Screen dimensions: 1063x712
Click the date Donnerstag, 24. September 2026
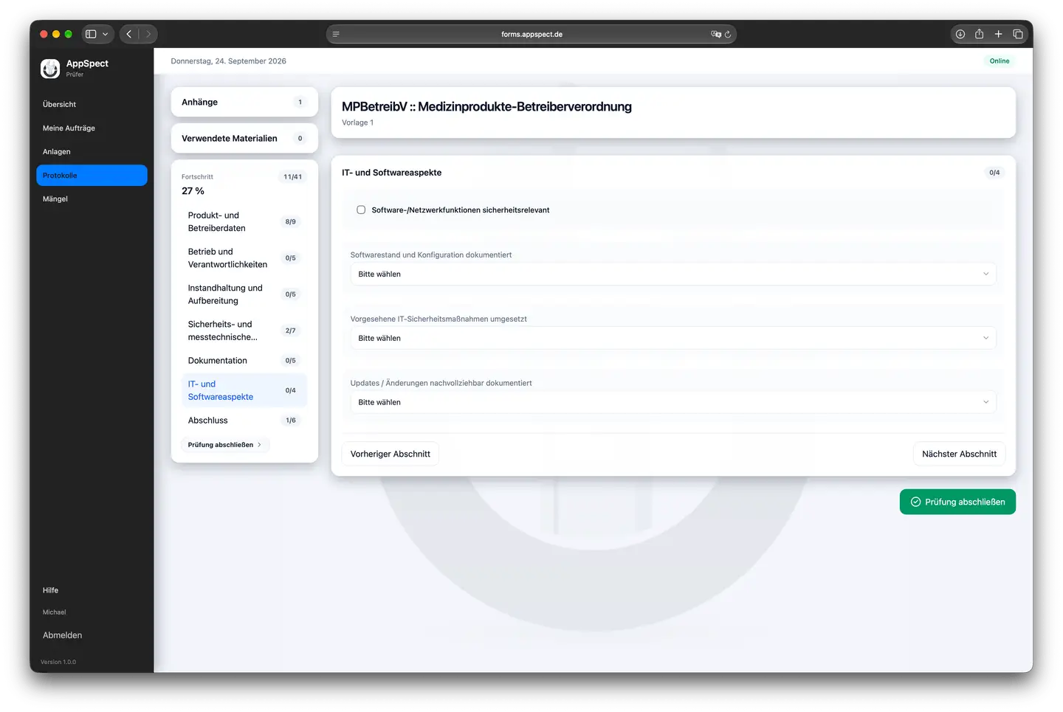[x=229, y=61]
